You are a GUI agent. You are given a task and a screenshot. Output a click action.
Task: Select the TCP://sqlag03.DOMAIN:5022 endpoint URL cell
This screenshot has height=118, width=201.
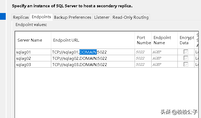(93, 64)
